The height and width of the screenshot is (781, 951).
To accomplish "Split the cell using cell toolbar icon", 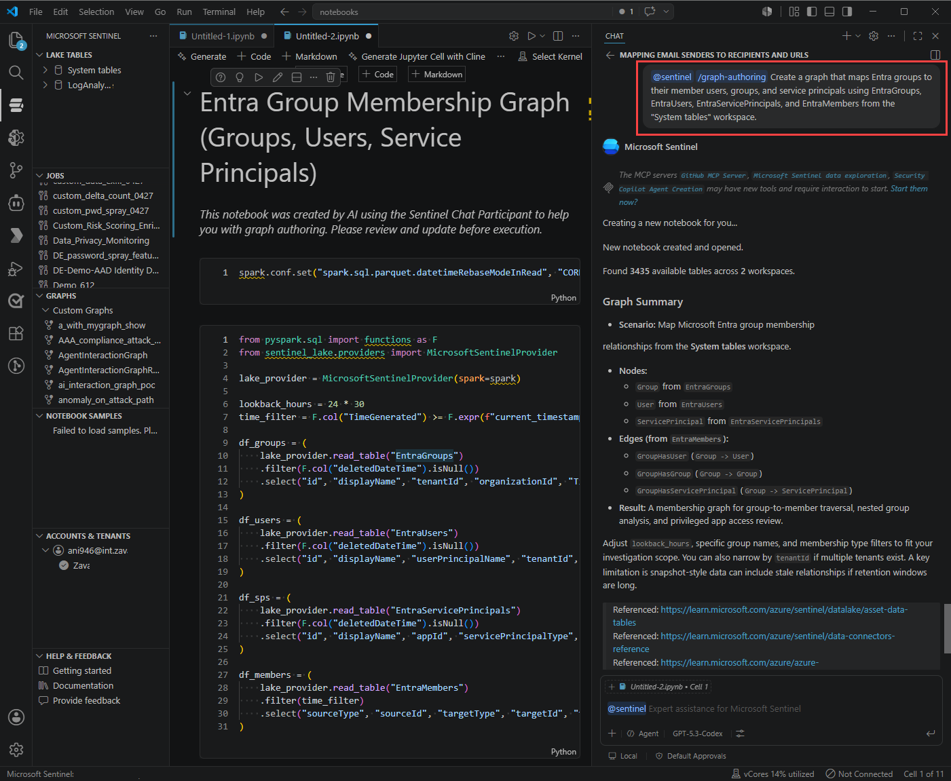I will click(x=296, y=77).
